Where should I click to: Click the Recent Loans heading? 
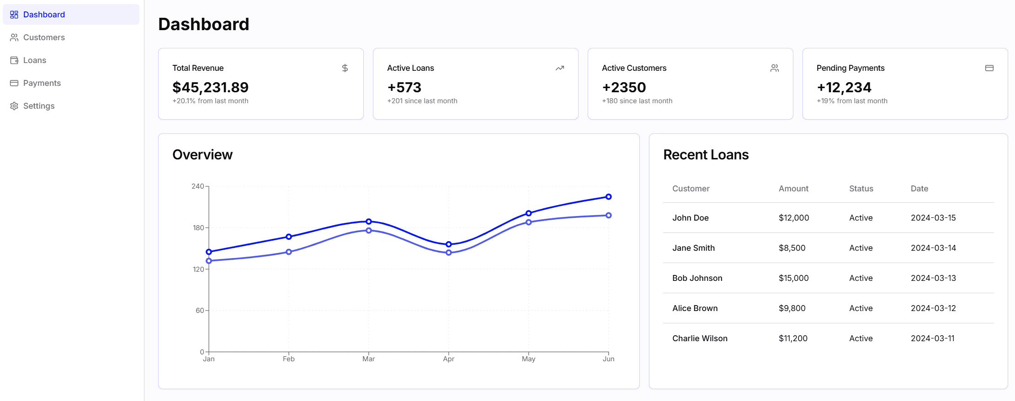coord(706,155)
